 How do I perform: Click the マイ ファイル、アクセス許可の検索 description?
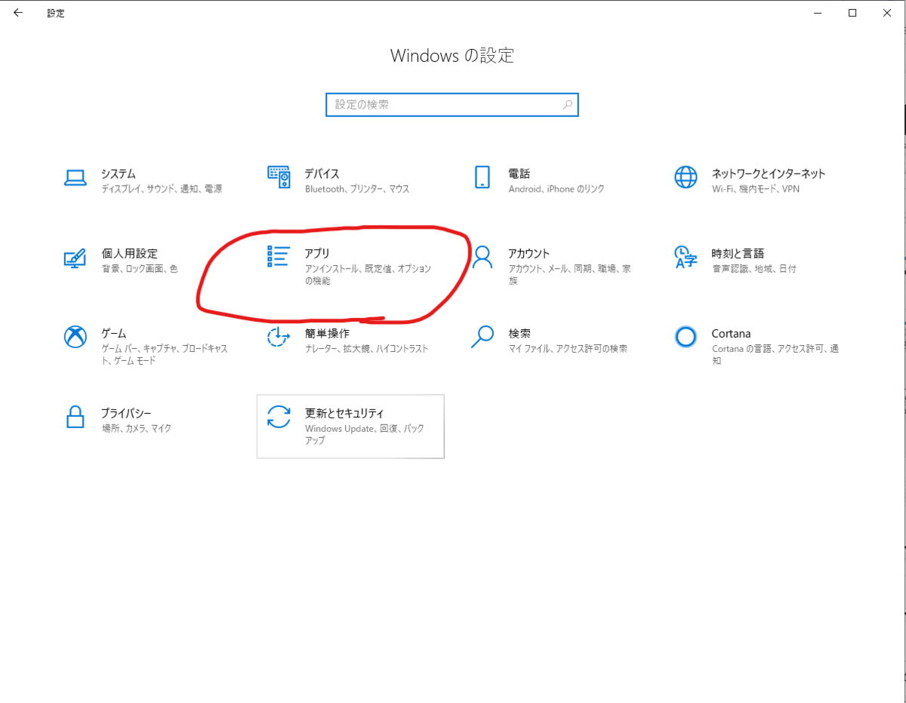click(x=568, y=349)
